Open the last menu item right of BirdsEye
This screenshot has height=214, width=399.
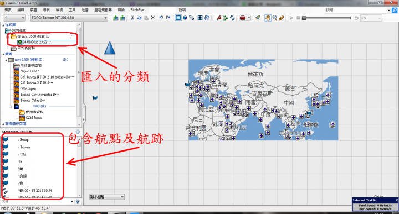(x=182, y=9)
